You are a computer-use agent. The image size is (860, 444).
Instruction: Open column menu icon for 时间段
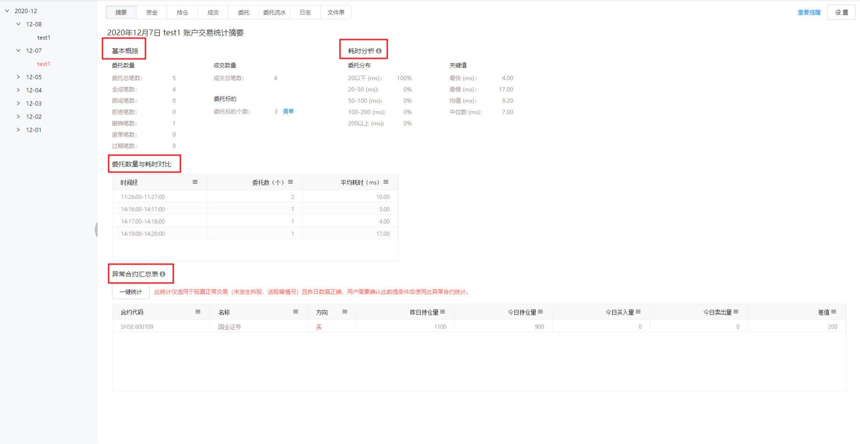click(195, 182)
